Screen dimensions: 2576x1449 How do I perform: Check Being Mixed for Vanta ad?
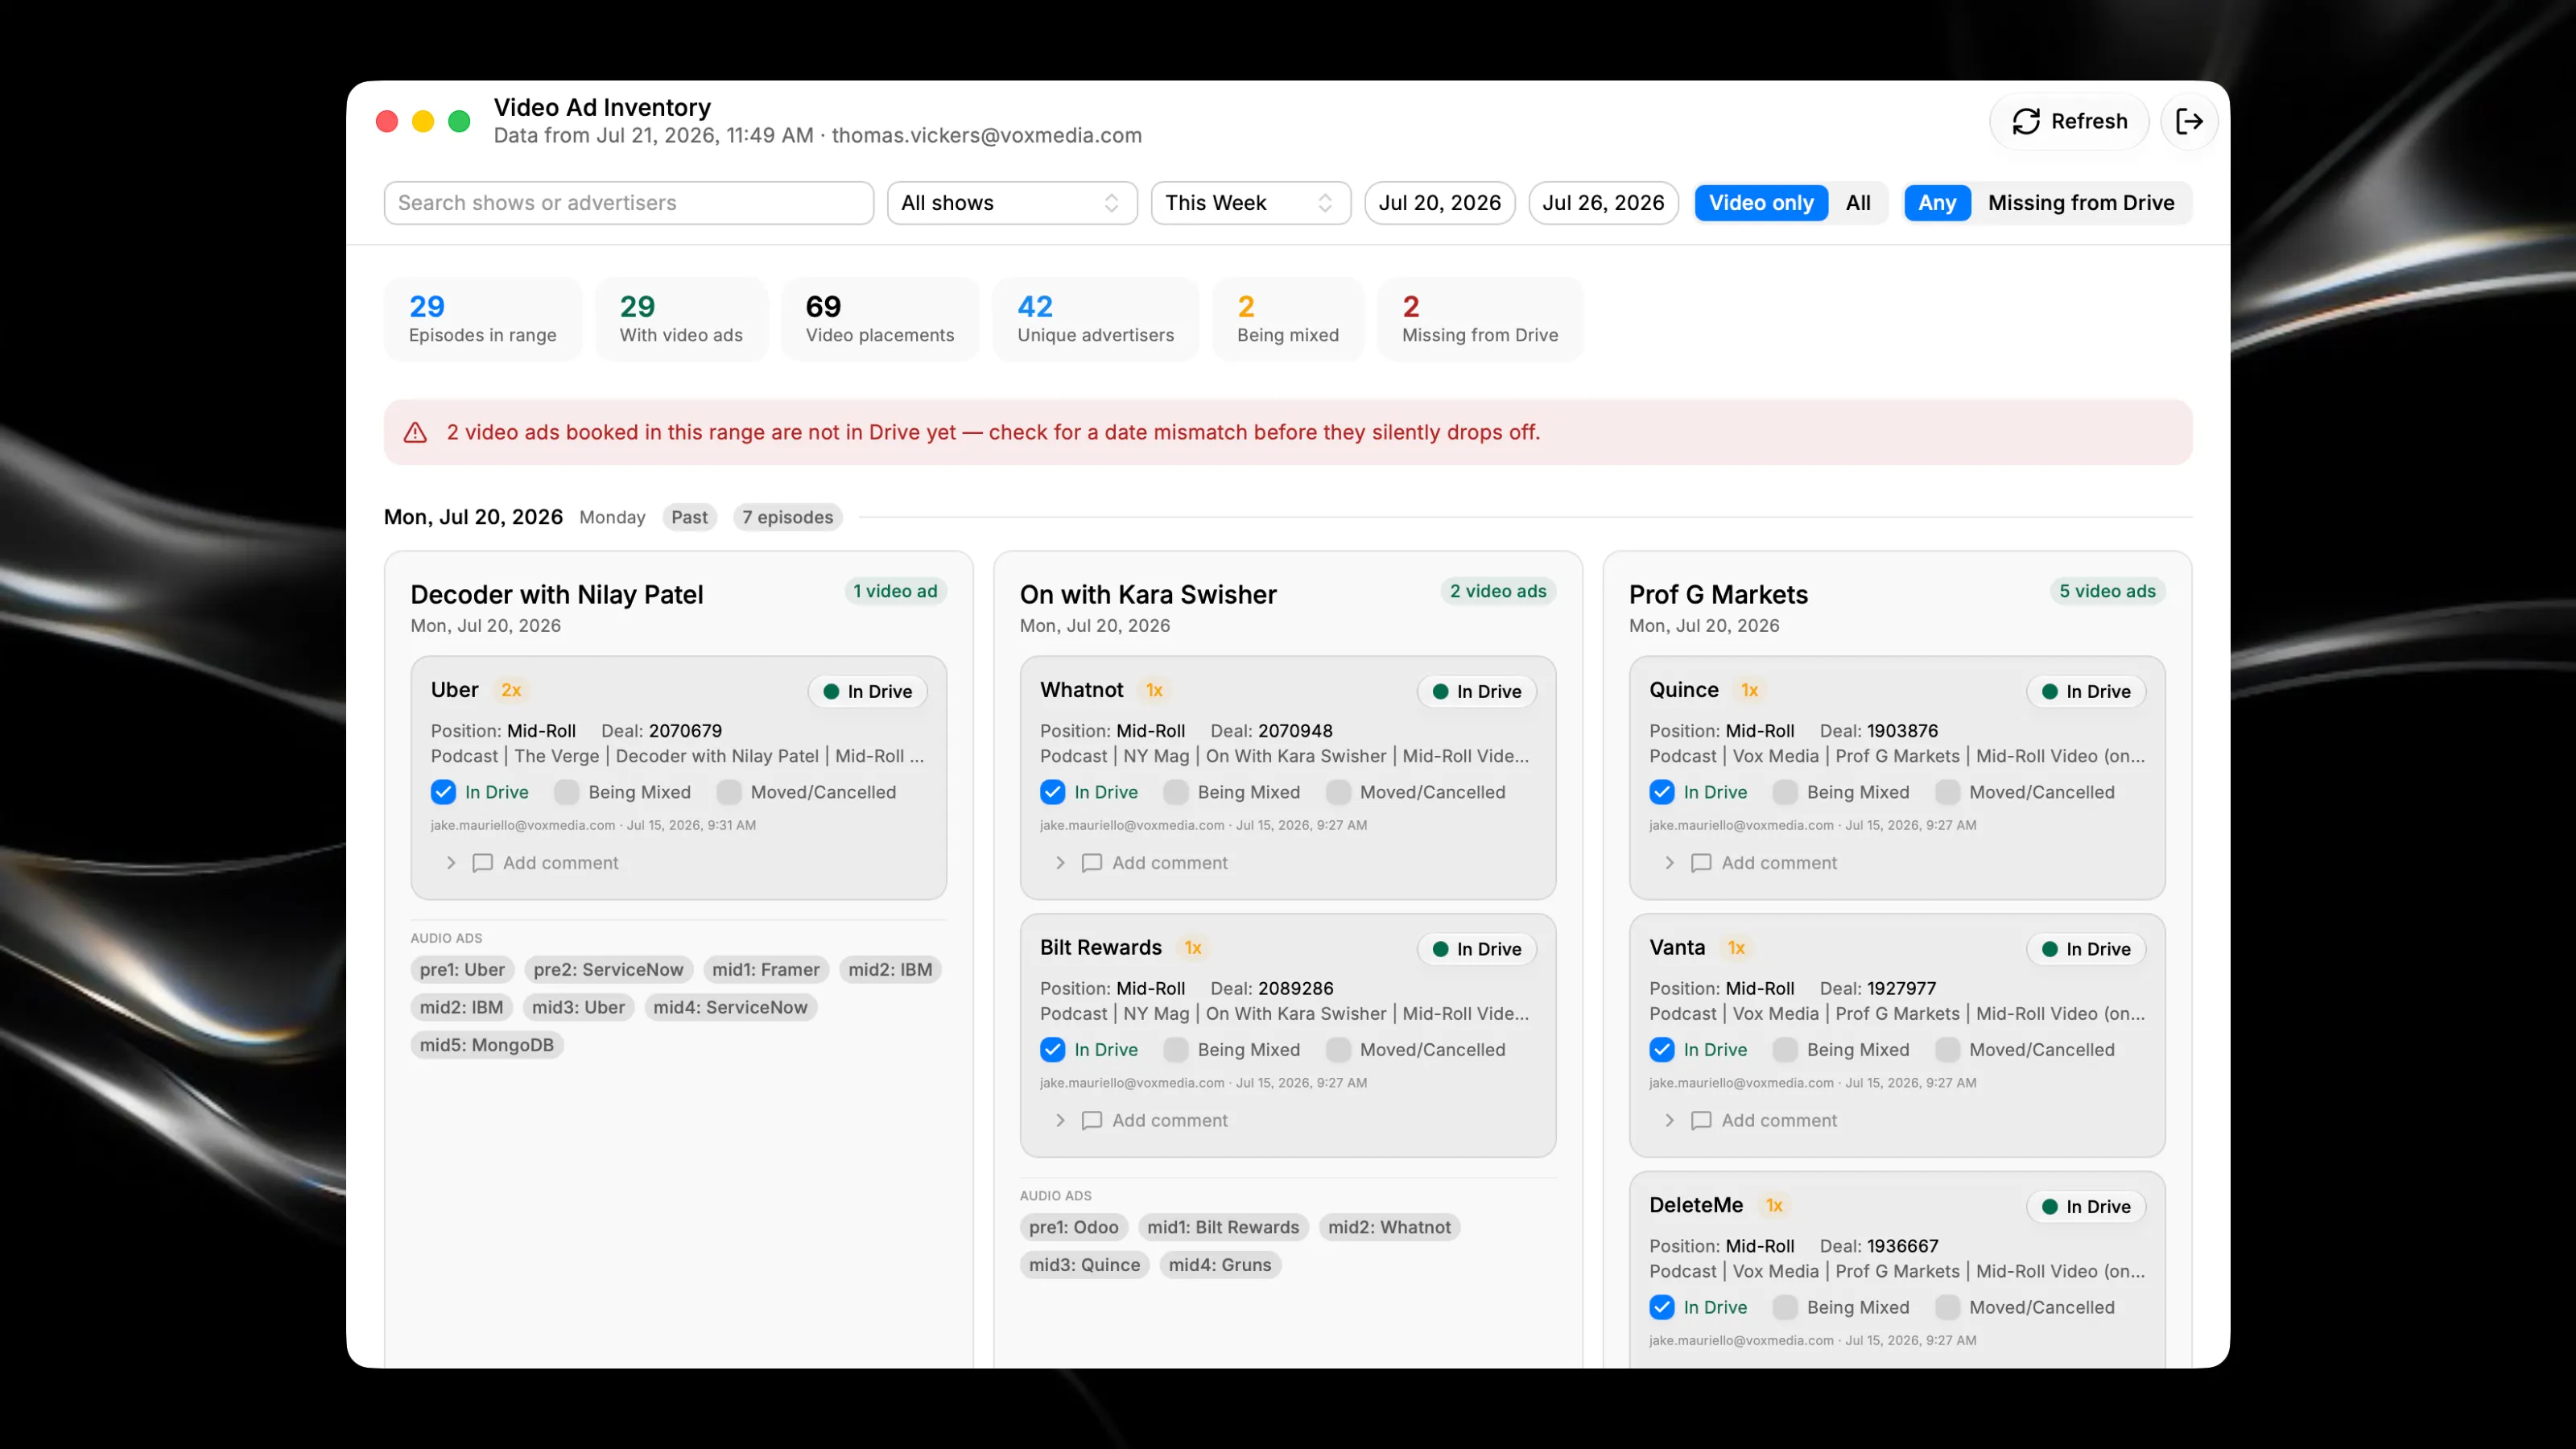1785,1050
